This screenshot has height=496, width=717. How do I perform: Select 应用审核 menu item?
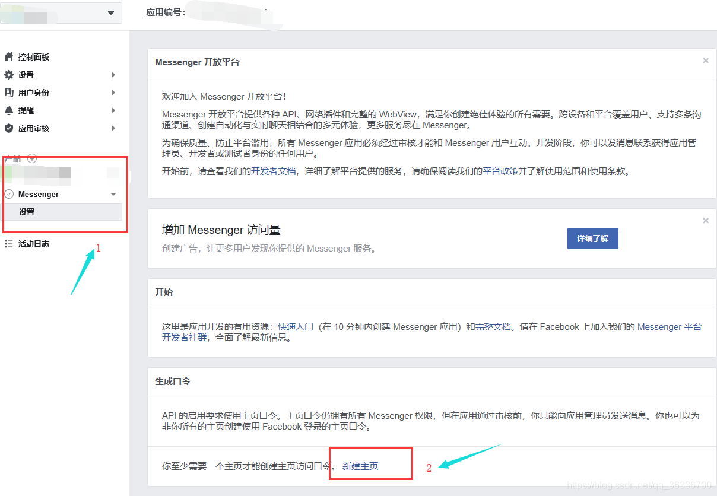coord(34,128)
